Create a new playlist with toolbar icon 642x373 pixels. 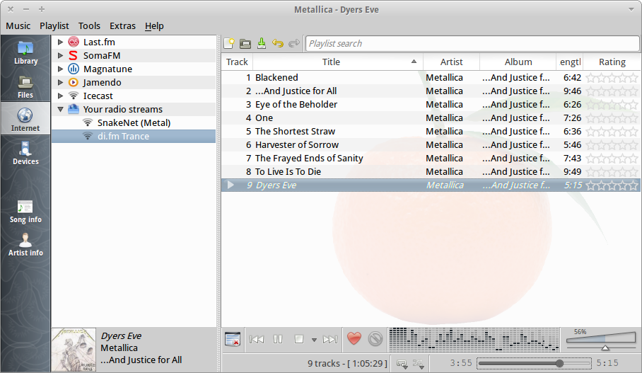pos(229,43)
